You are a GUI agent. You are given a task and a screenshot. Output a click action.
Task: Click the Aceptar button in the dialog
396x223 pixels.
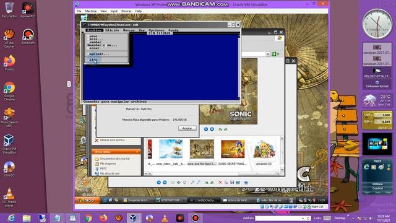point(187,128)
